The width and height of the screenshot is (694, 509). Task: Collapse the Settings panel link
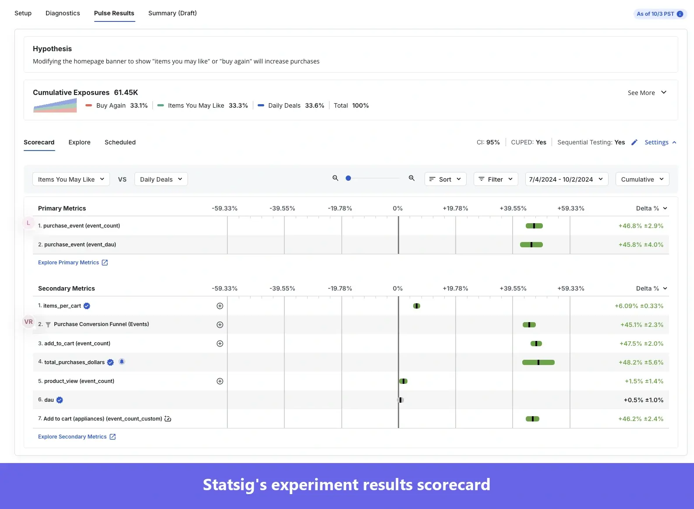point(661,142)
